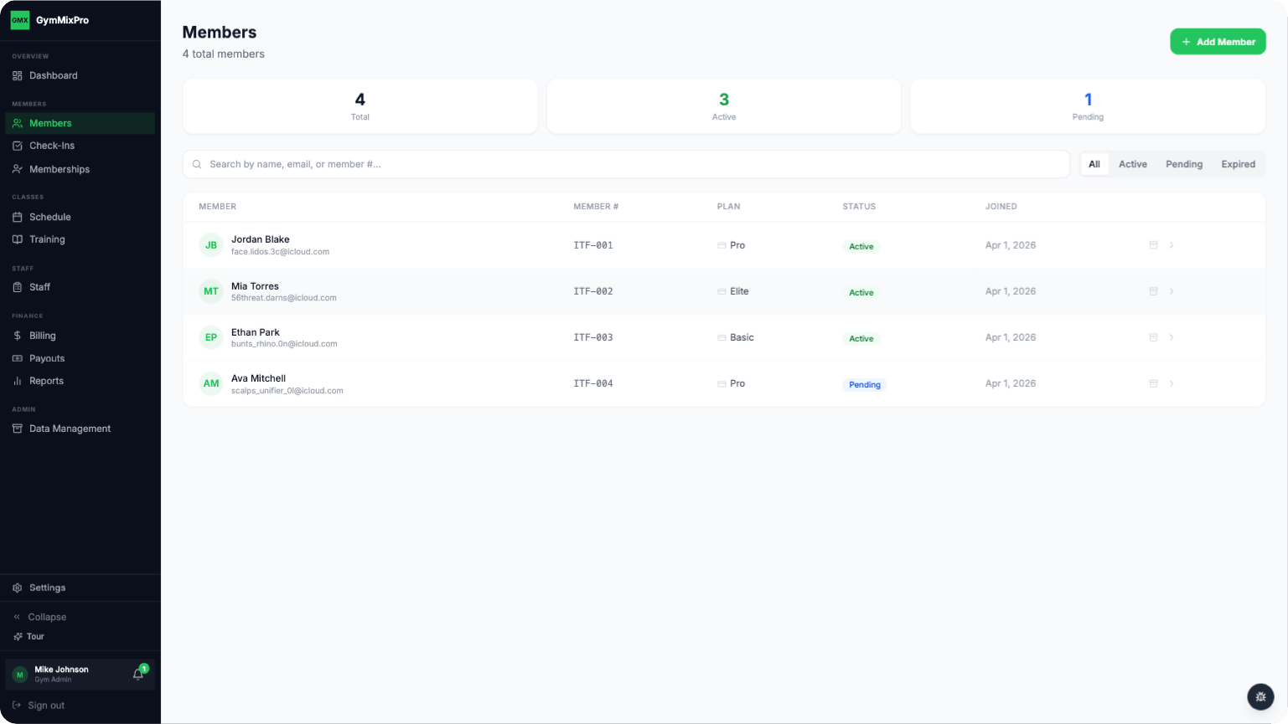Switch to the All filter tab
The height and width of the screenshot is (724, 1288).
click(x=1094, y=164)
